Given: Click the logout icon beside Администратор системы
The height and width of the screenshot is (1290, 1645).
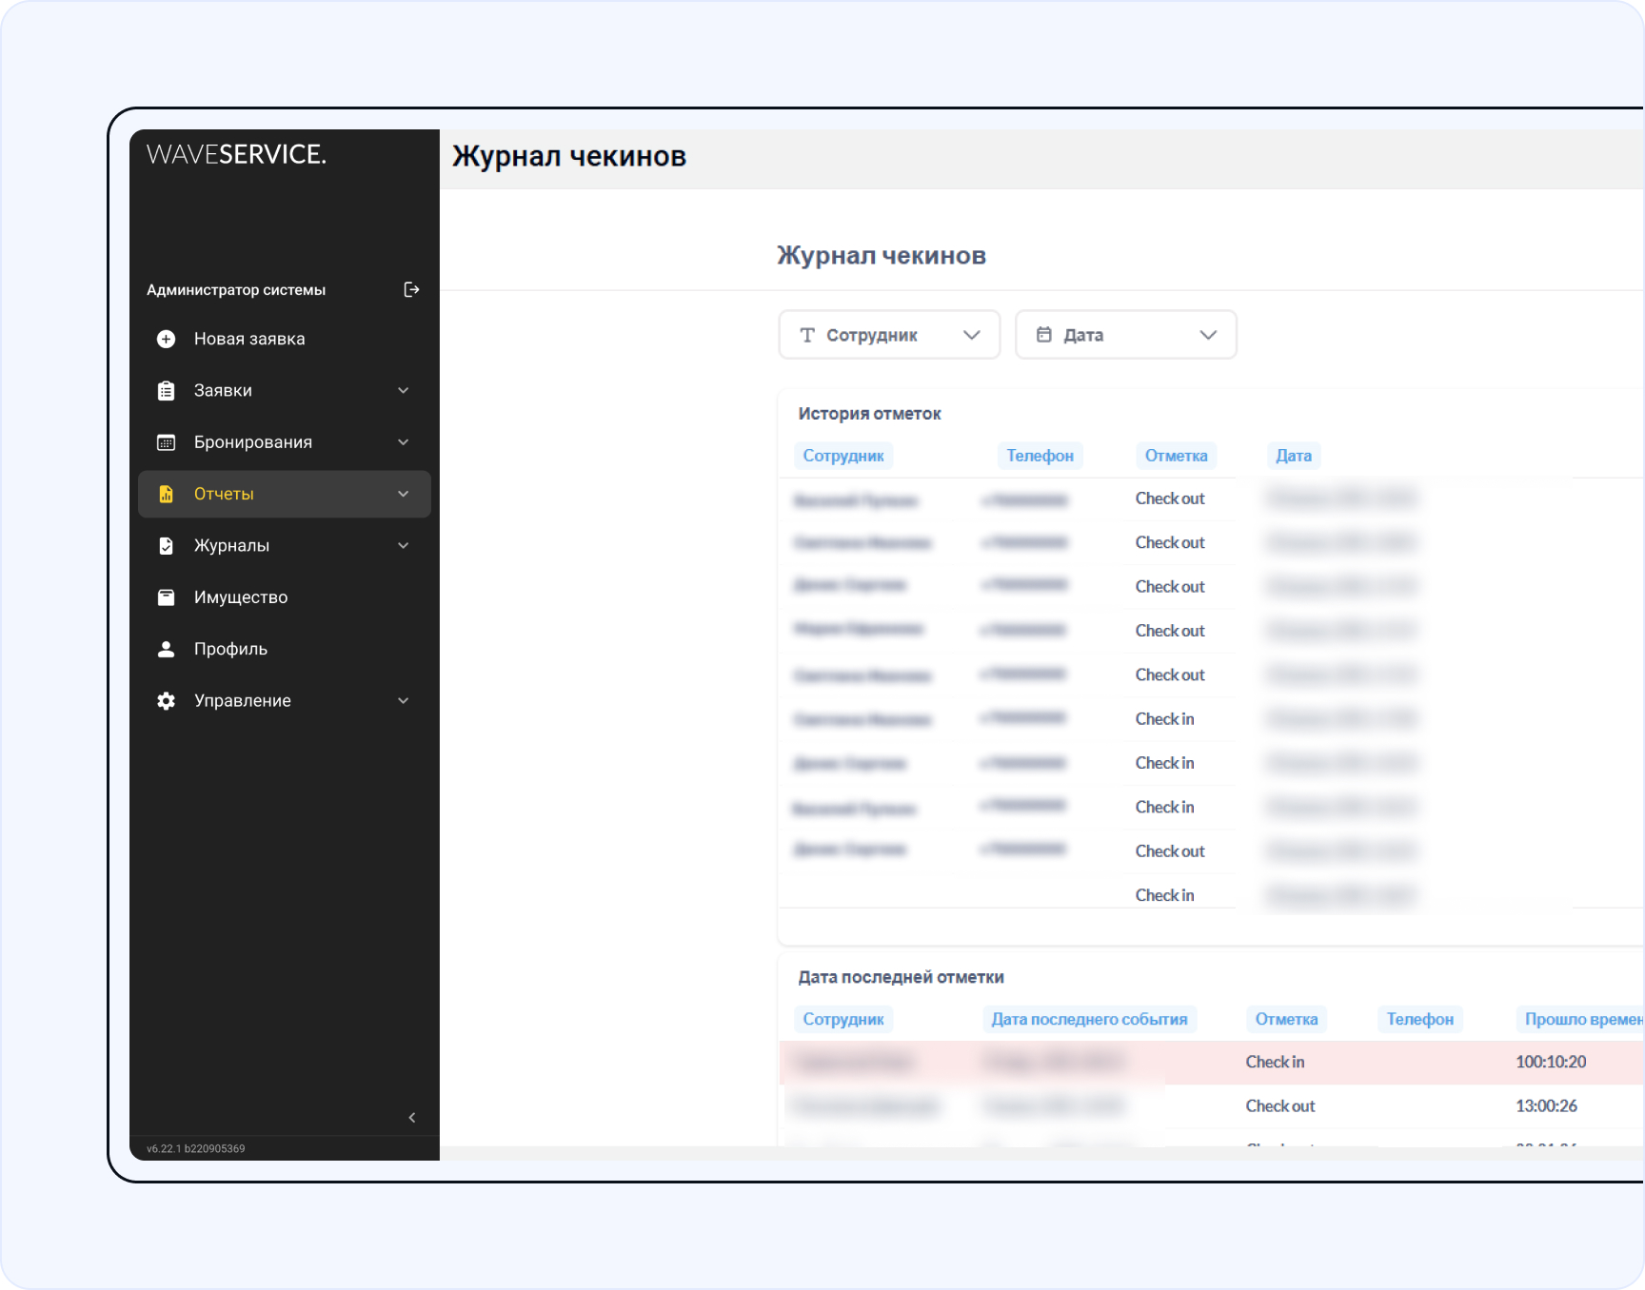Looking at the screenshot, I should pos(411,289).
